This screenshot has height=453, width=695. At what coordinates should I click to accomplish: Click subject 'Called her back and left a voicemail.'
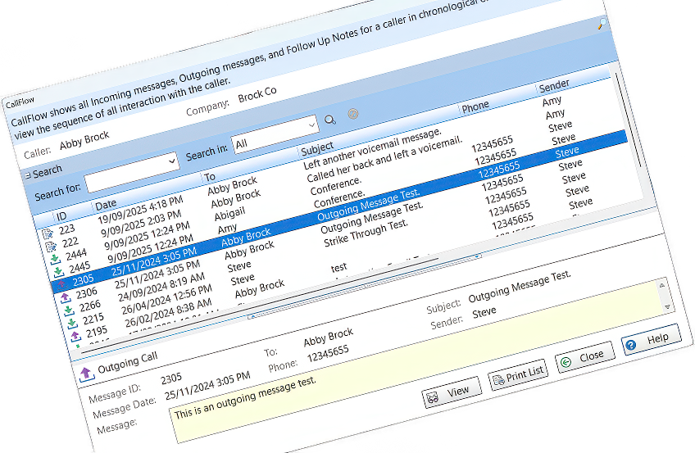click(384, 160)
